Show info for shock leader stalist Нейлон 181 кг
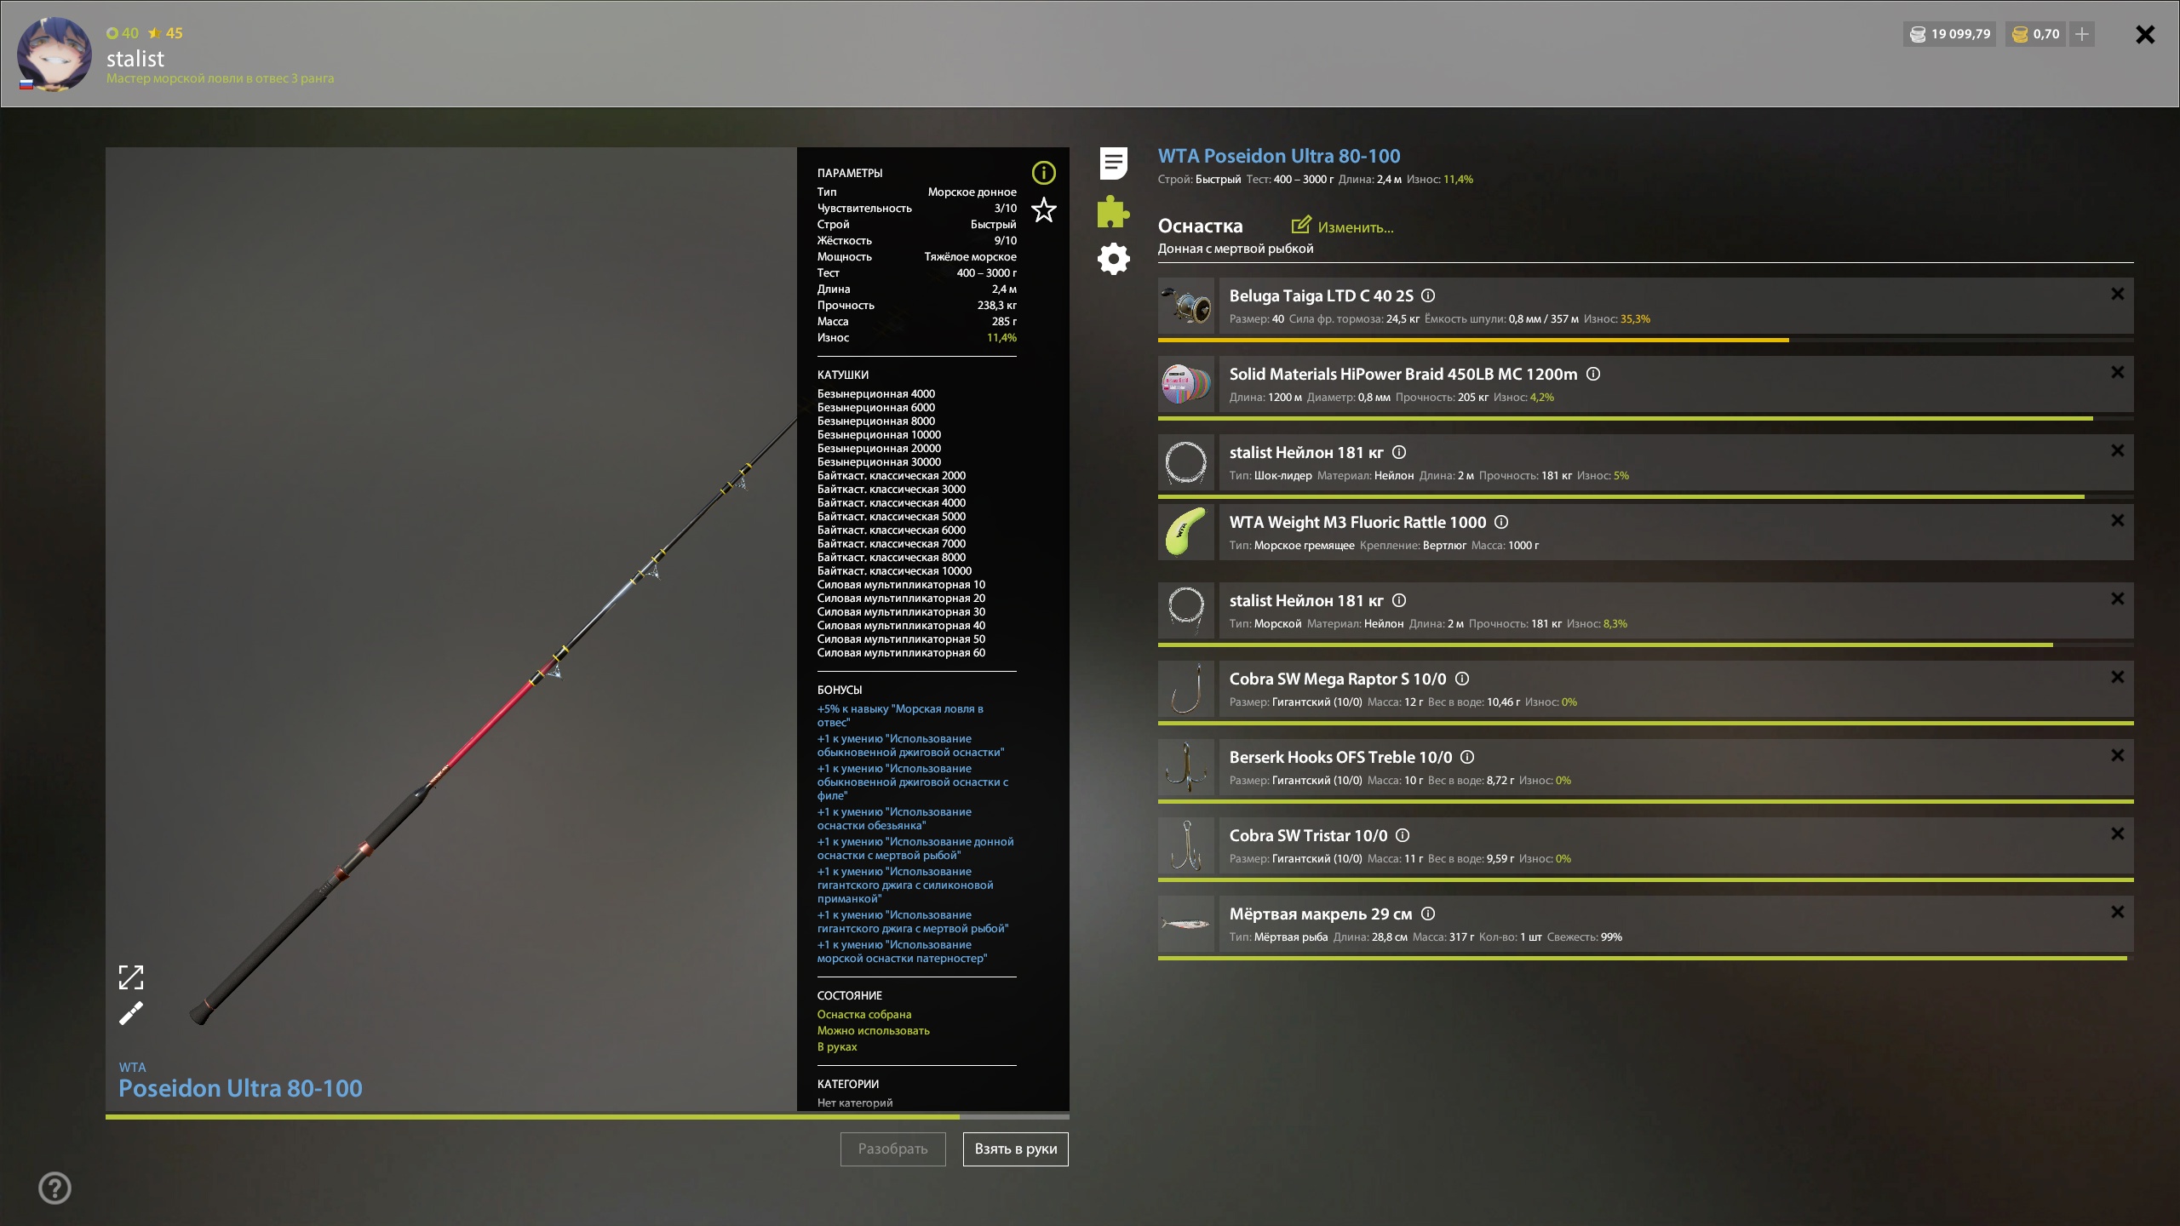This screenshot has height=1226, width=2180. (1398, 452)
